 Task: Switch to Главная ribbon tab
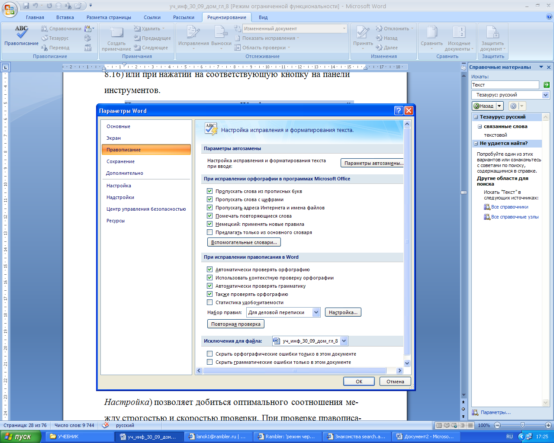[35, 17]
